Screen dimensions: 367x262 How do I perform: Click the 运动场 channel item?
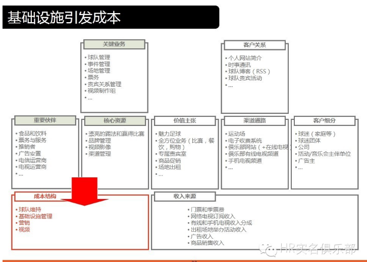[x=237, y=134]
